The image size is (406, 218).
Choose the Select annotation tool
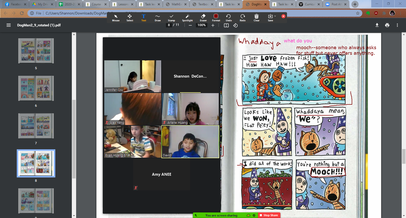point(130,18)
